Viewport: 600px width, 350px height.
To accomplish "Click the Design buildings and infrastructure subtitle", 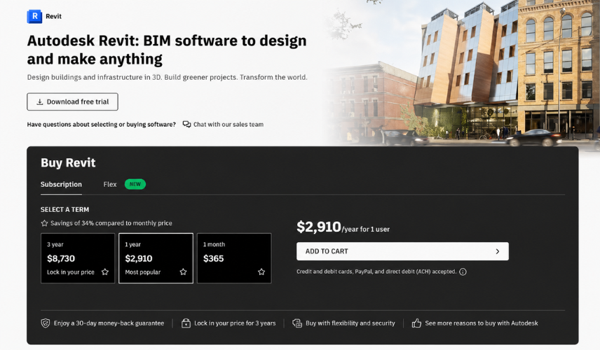I will pyautogui.click(x=168, y=77).
